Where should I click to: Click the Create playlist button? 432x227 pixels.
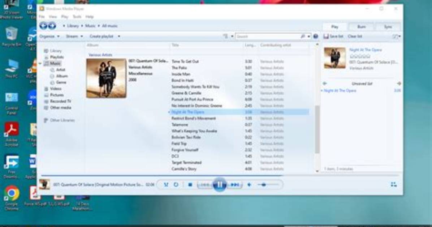tap(101, 36)
